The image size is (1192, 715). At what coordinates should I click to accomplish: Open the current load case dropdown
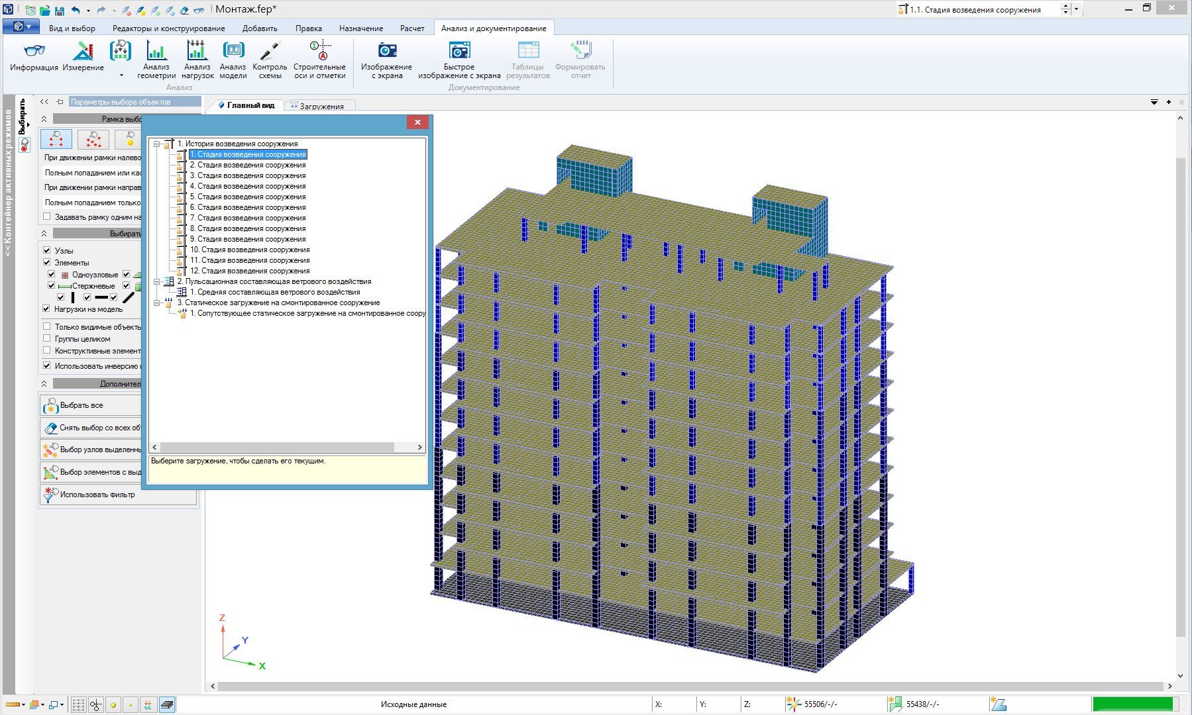[1076, 9]
